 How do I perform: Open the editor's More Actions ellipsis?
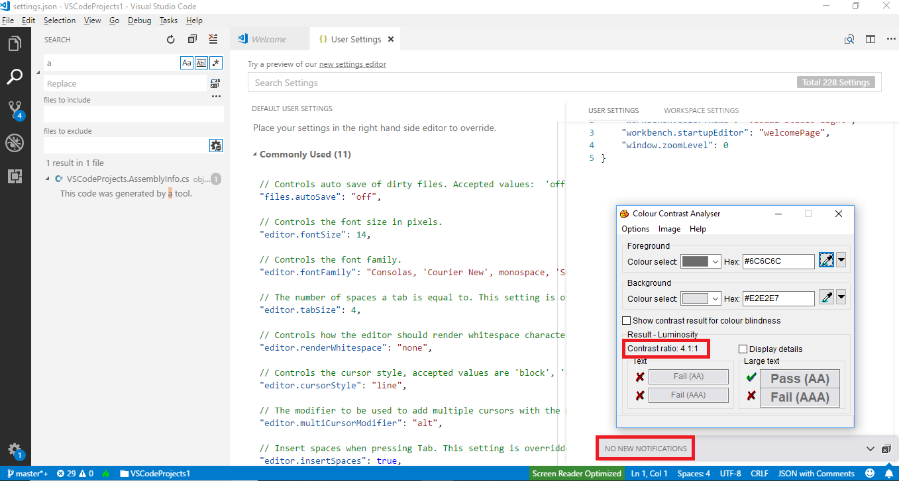point(891,40)
